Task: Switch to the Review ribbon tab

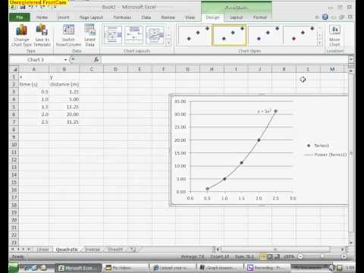Action: [168, 17]
